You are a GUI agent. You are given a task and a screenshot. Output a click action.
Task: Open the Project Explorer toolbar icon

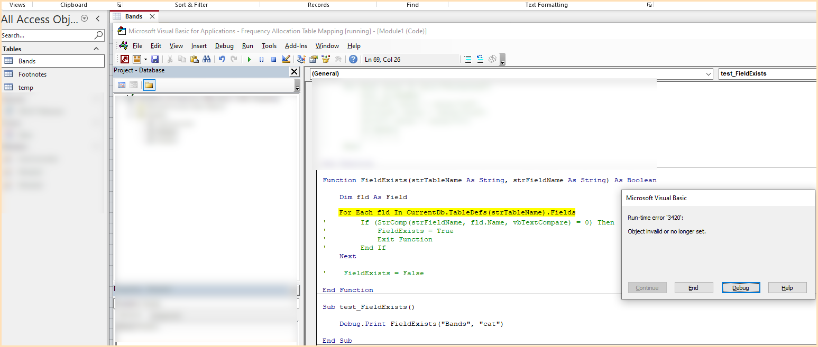pyautogui.click(x=301, y=59)
